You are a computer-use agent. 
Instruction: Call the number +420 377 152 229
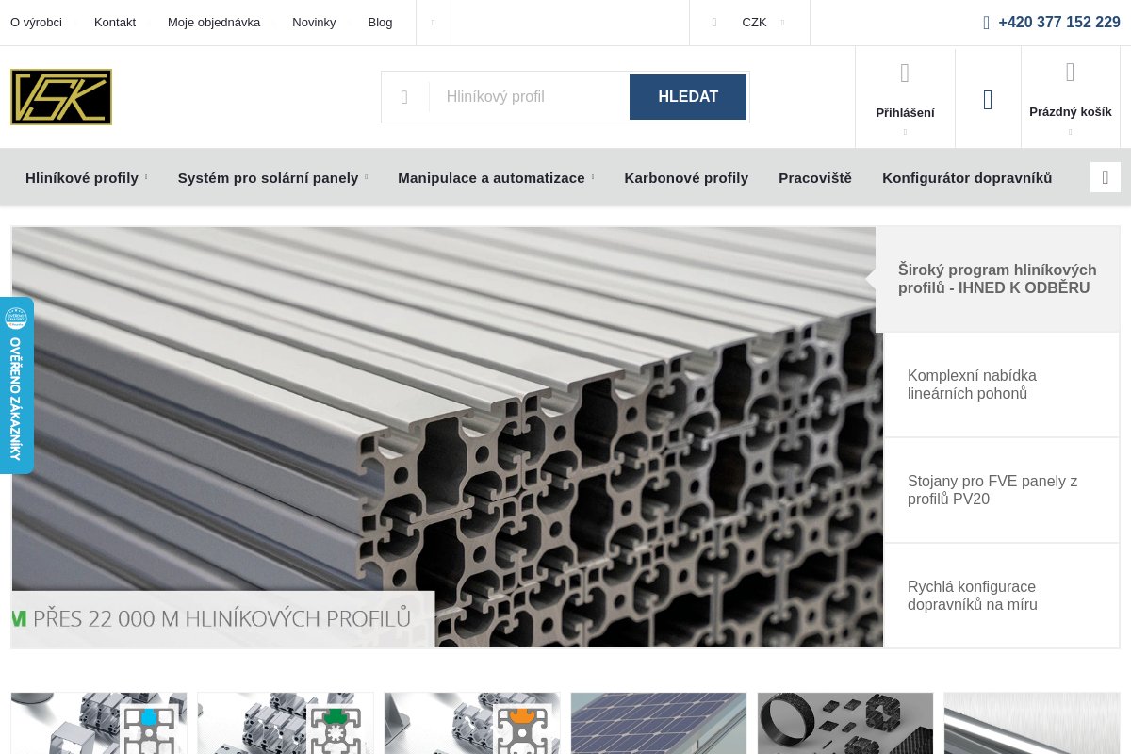[1059, 23]
